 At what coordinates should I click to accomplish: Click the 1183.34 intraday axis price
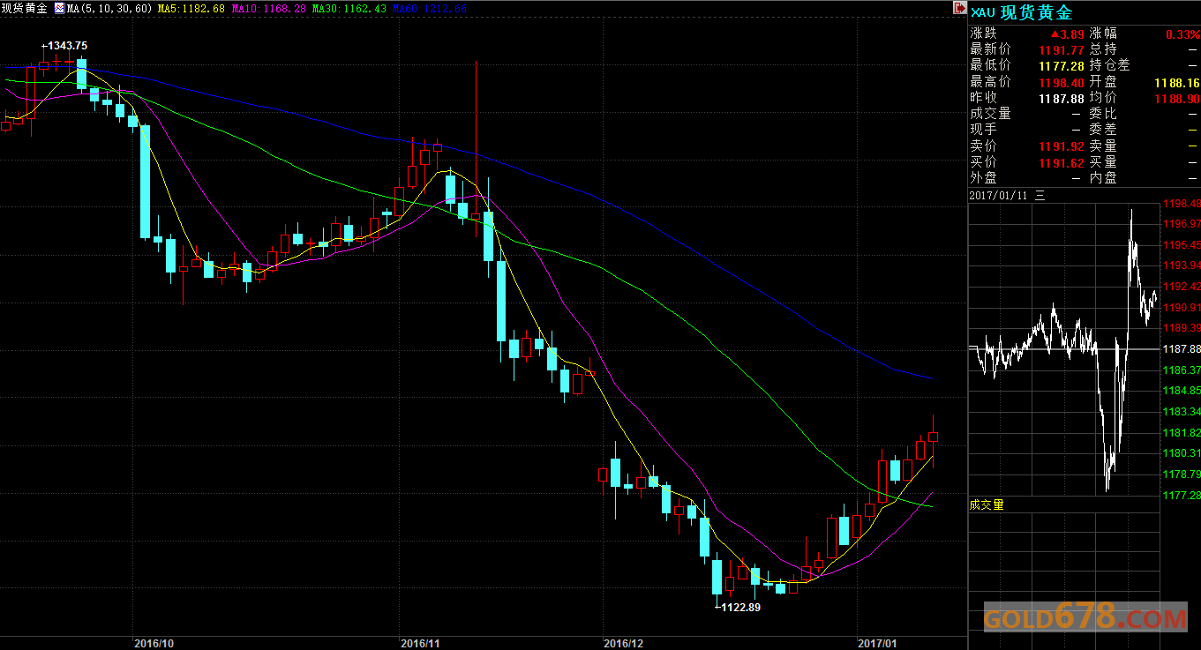1182,412
